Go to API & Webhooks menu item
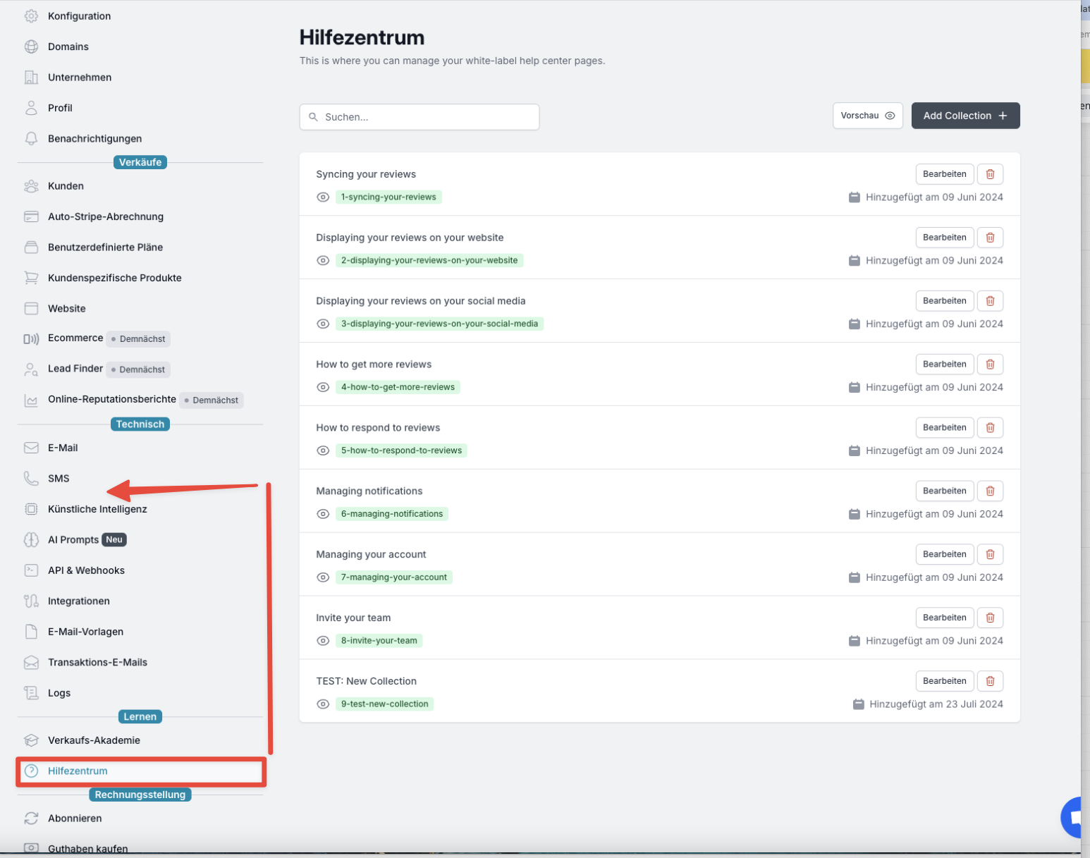This screenshot has width=1090, height=858. 86,570
